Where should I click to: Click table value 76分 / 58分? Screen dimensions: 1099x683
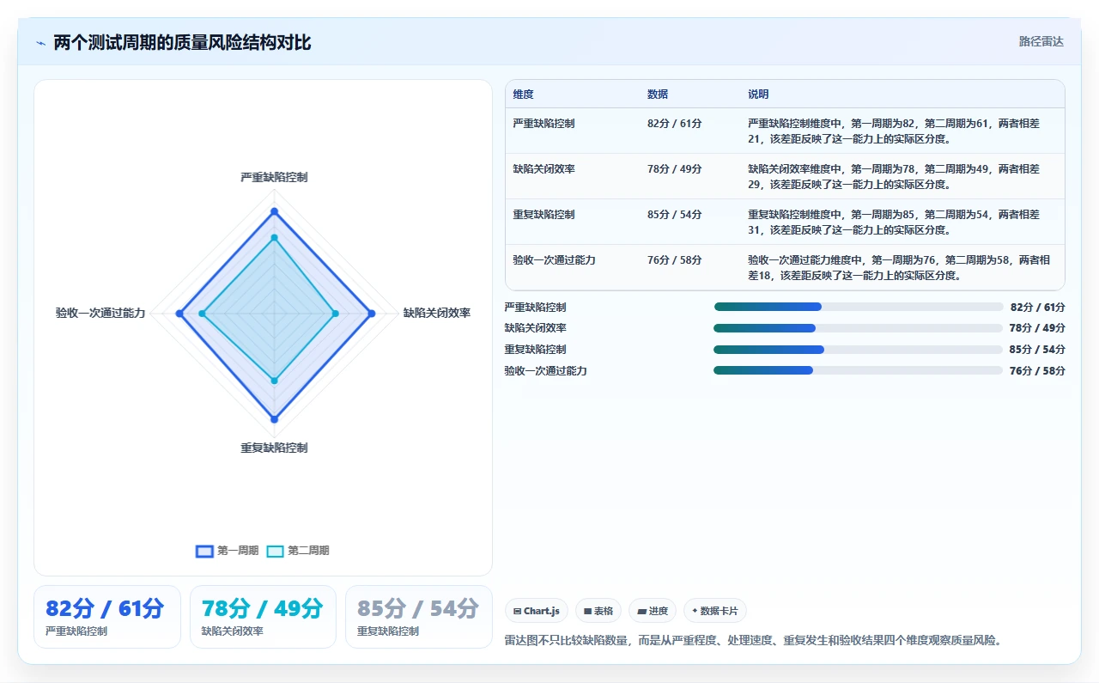pyautogui.click(x=675, y=260)
